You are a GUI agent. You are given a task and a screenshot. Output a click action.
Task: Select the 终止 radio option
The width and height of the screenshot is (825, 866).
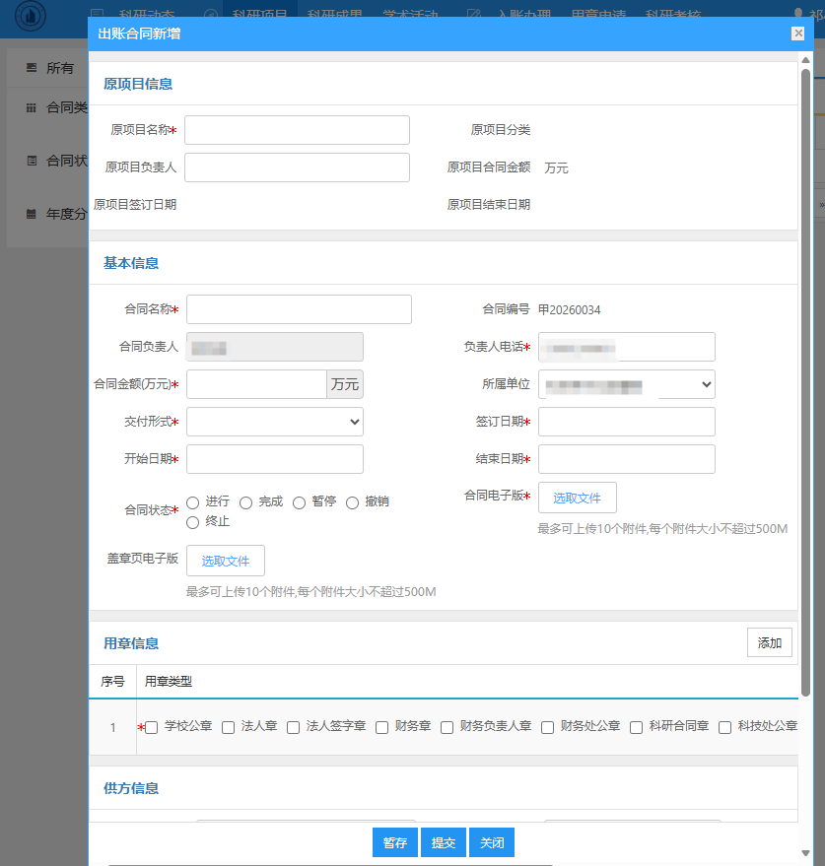(193, 522)
